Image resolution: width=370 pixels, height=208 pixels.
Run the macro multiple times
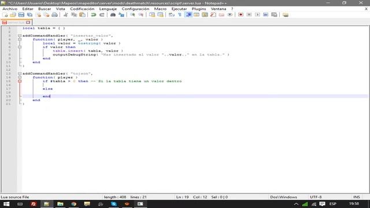click(266, 15)
